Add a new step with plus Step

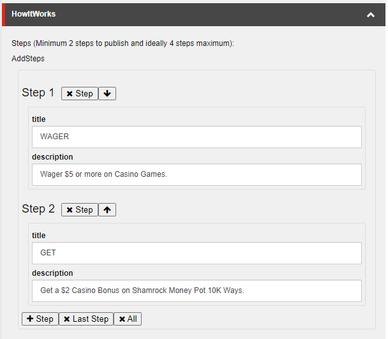click(40, 319)
